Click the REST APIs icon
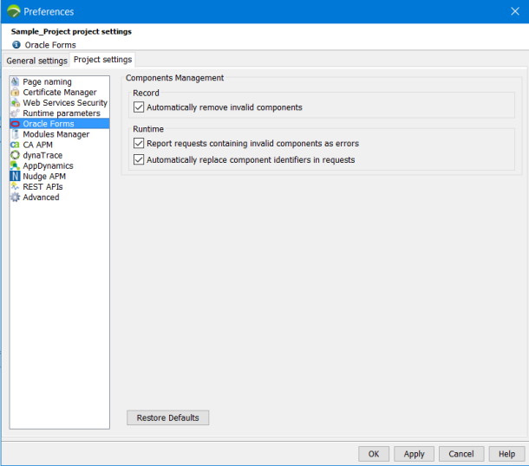Screen dimensions: 529x466 click(x=15, y=186)
